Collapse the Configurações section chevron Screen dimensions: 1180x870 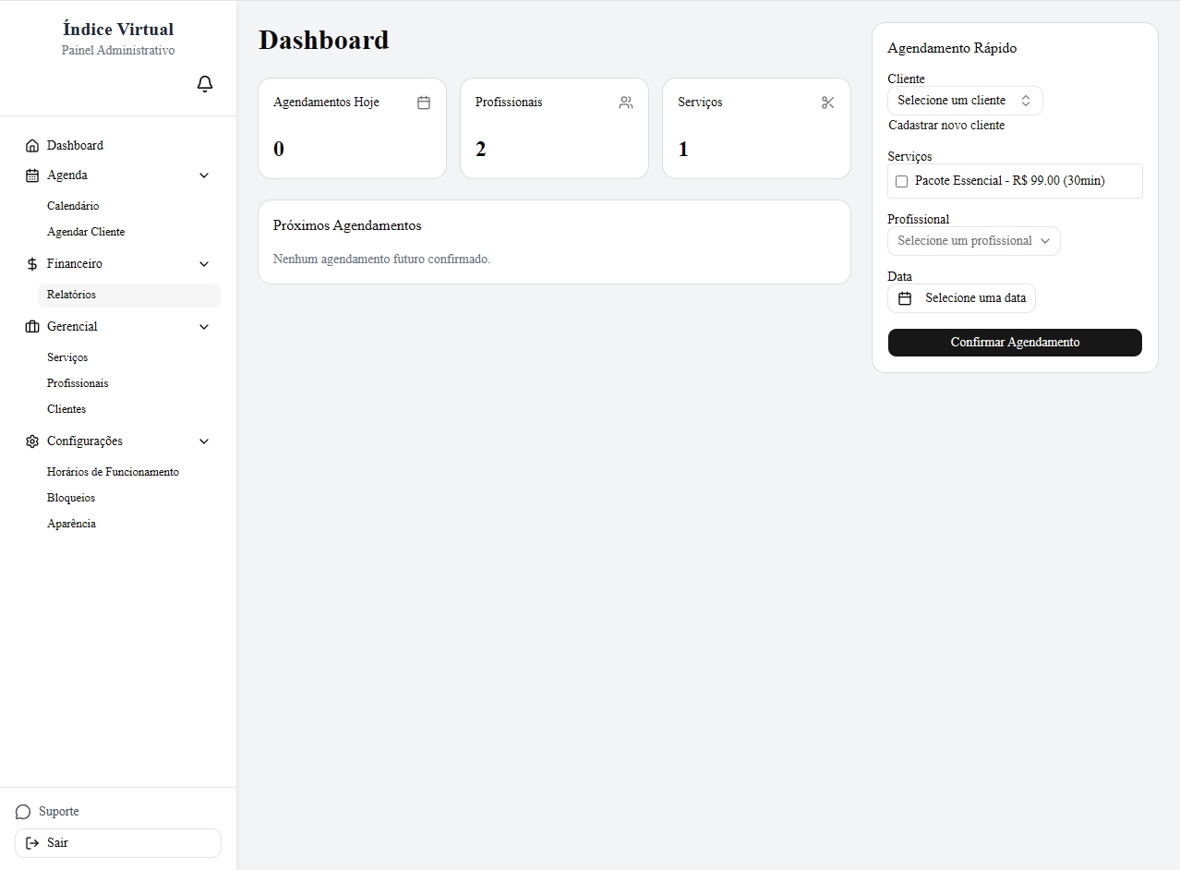(204, 441)
